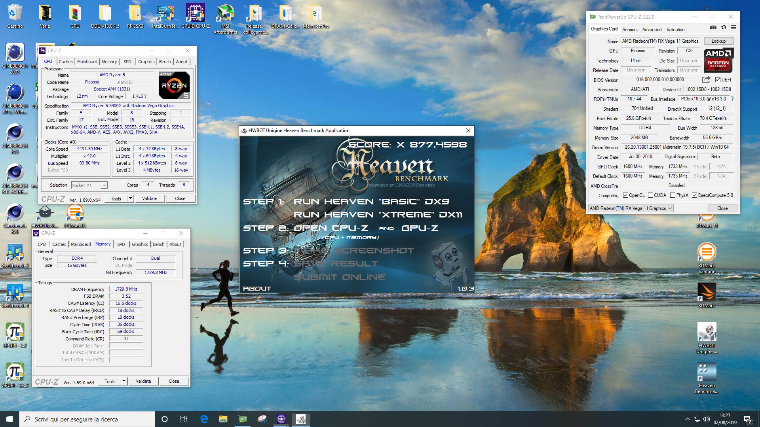The height and width of the screenshot is (427, 760).
Task: Toggle the PhysX checkbox
Action: point(673,195)
